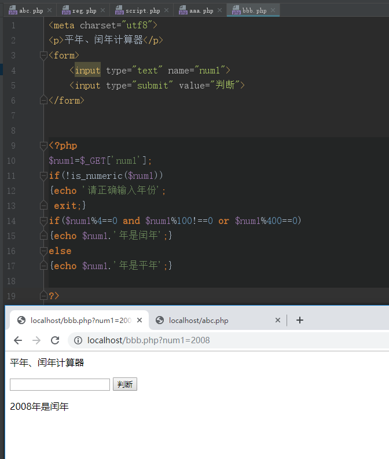Go forward in the browser
389x459 pixels.
36,340
